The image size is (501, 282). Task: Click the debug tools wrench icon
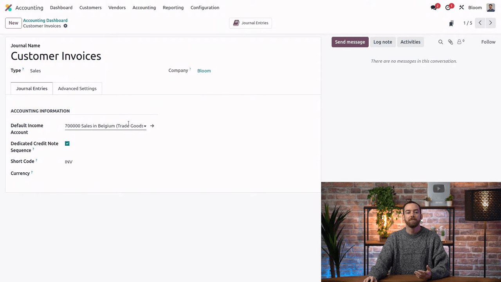[x=461, y=7]
